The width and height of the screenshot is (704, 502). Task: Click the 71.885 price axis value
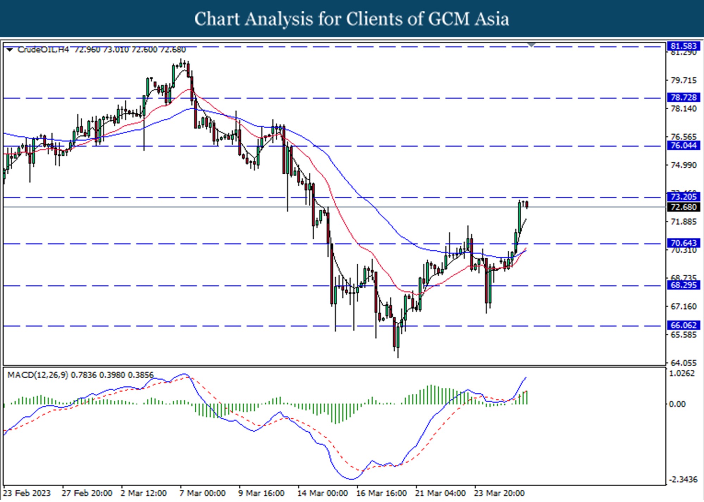684,222
